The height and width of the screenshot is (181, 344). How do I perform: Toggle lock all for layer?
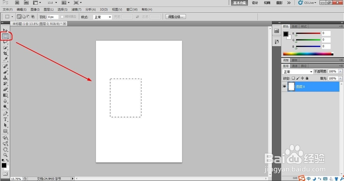click(x=307, y=78)
